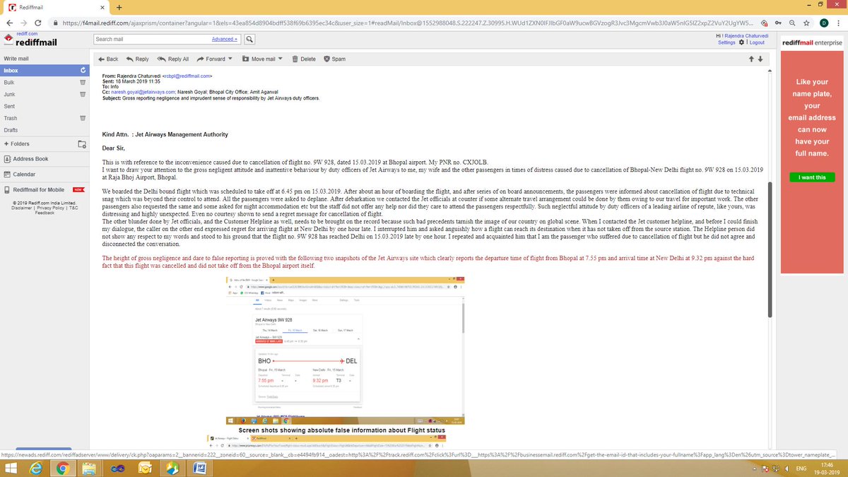Screen dimensions: 848x477
Task: Reply to this email
Action: pos(137,59)
